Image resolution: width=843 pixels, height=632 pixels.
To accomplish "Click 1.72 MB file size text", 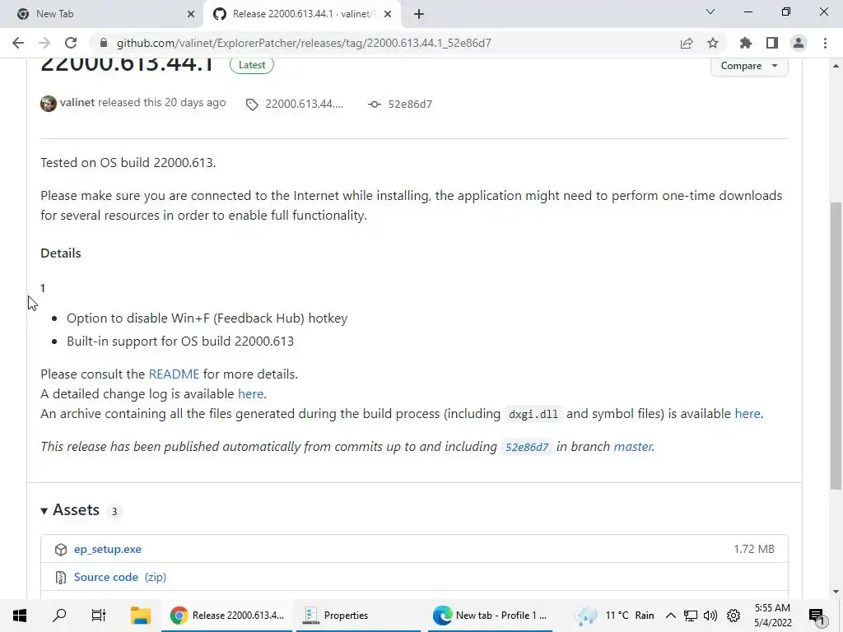I will click(x=754, y=549).
